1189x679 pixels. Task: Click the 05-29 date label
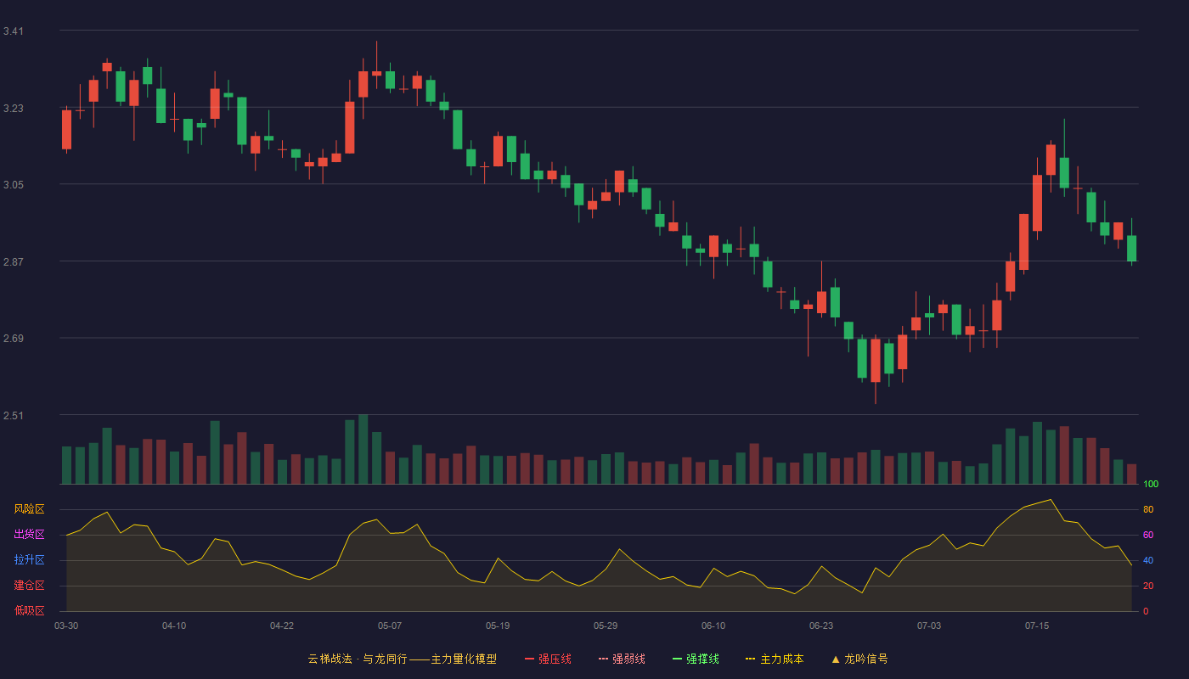coord(606,626)
